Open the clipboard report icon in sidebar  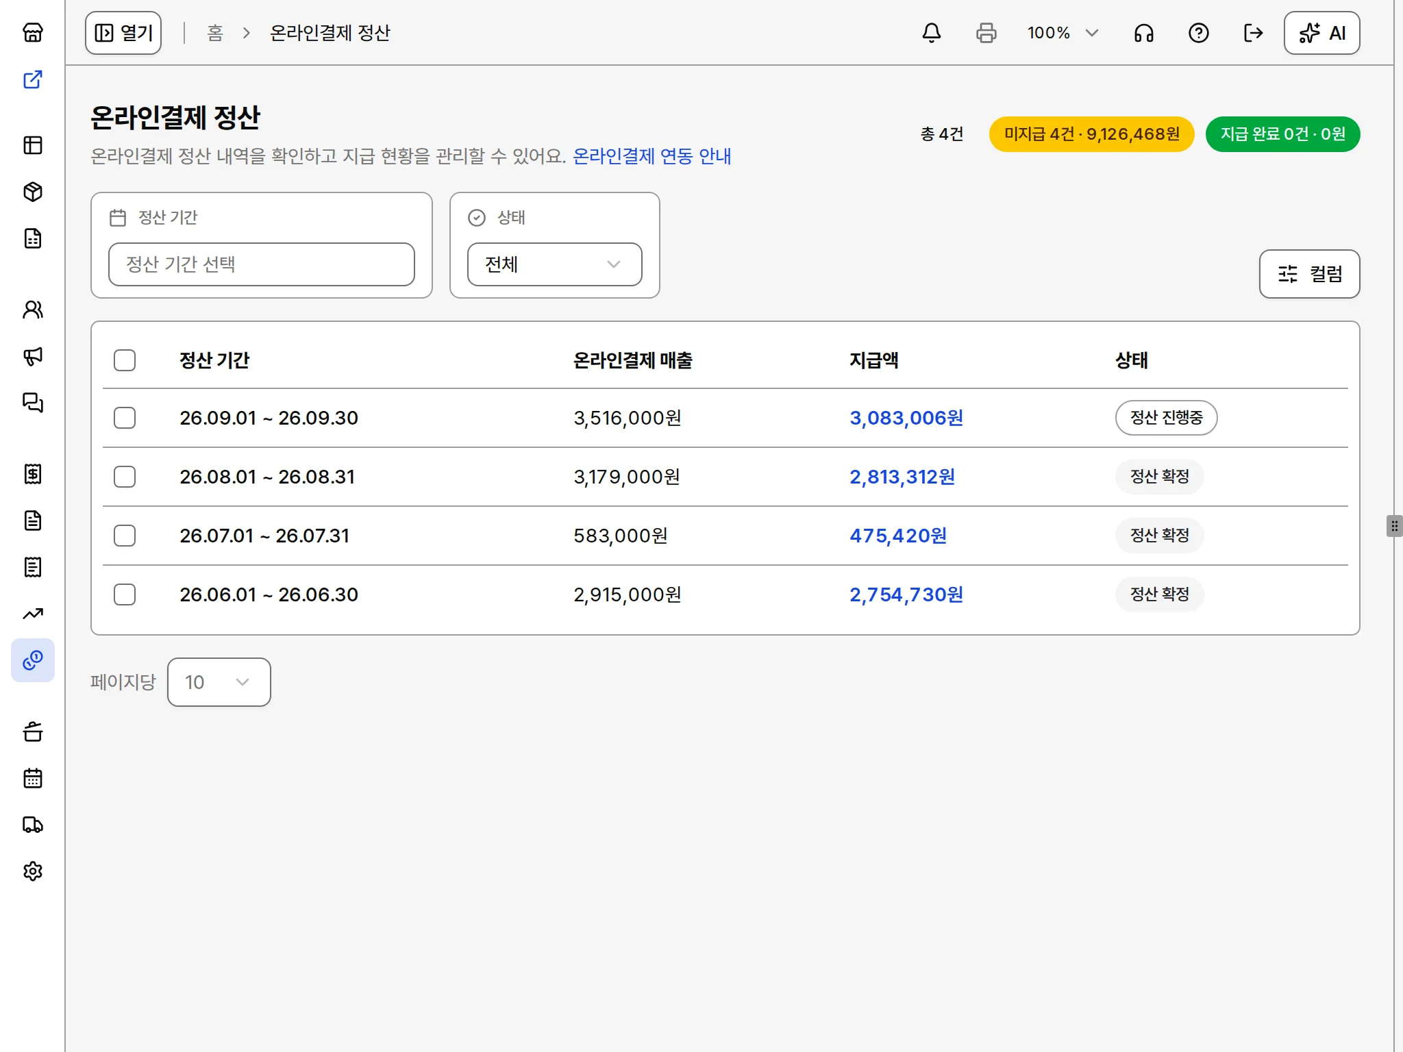[33, 567]
